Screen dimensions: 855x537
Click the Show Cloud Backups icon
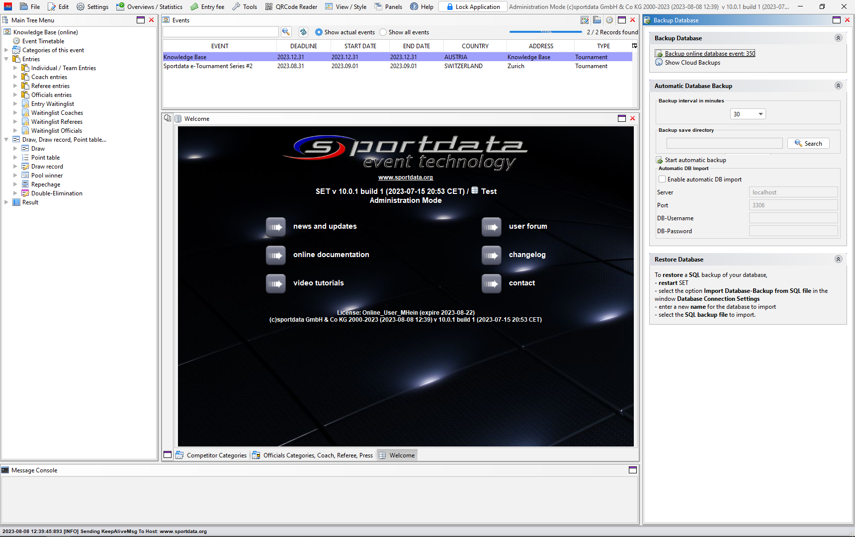[659, 63]
